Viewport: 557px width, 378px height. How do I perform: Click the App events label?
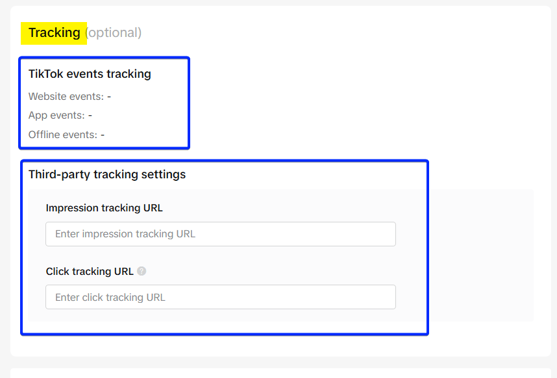point(56,115)
